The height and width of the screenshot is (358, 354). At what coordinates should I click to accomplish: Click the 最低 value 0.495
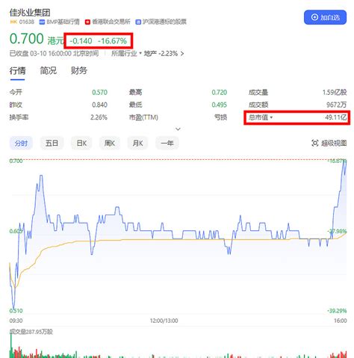(220, 105)
